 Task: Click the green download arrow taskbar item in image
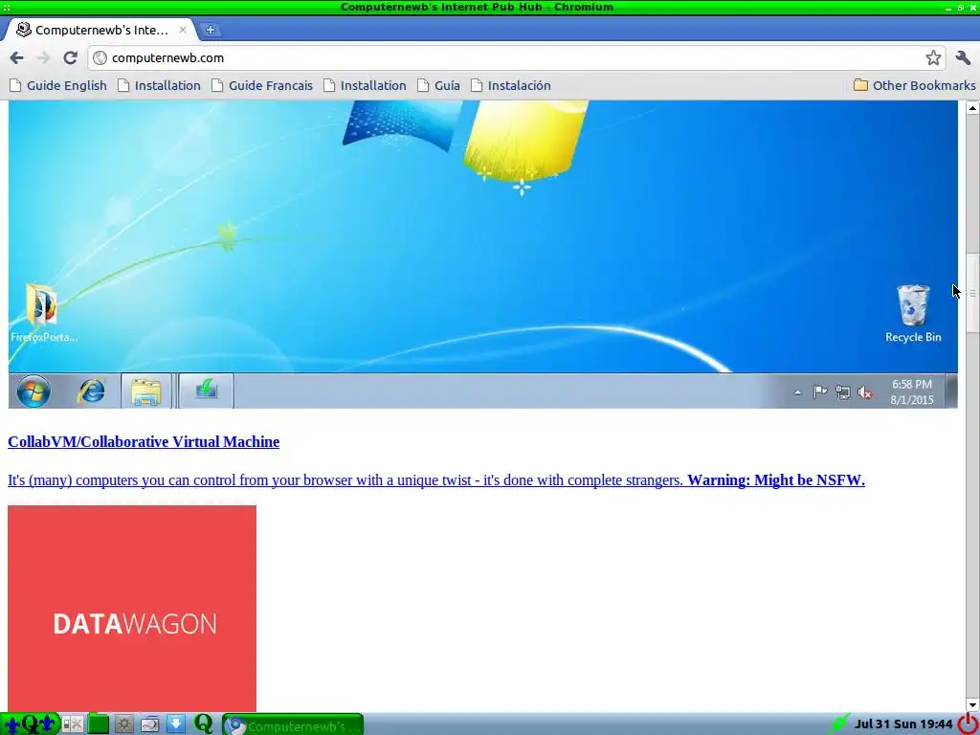(207, 390)
